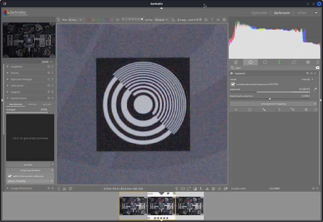Show only active modules tab
This screenshot has width=323, height=222.
pos(250,62)
